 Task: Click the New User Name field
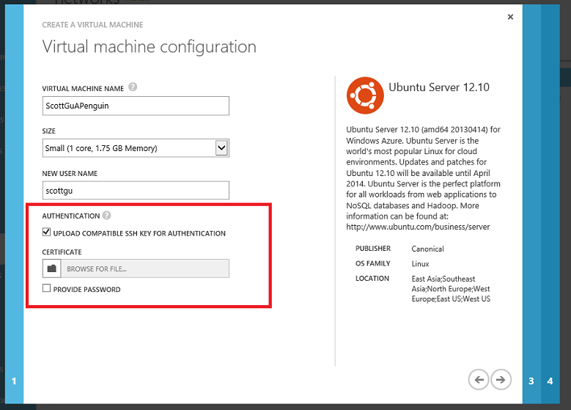pyautogui.click(x=136, y=190)
